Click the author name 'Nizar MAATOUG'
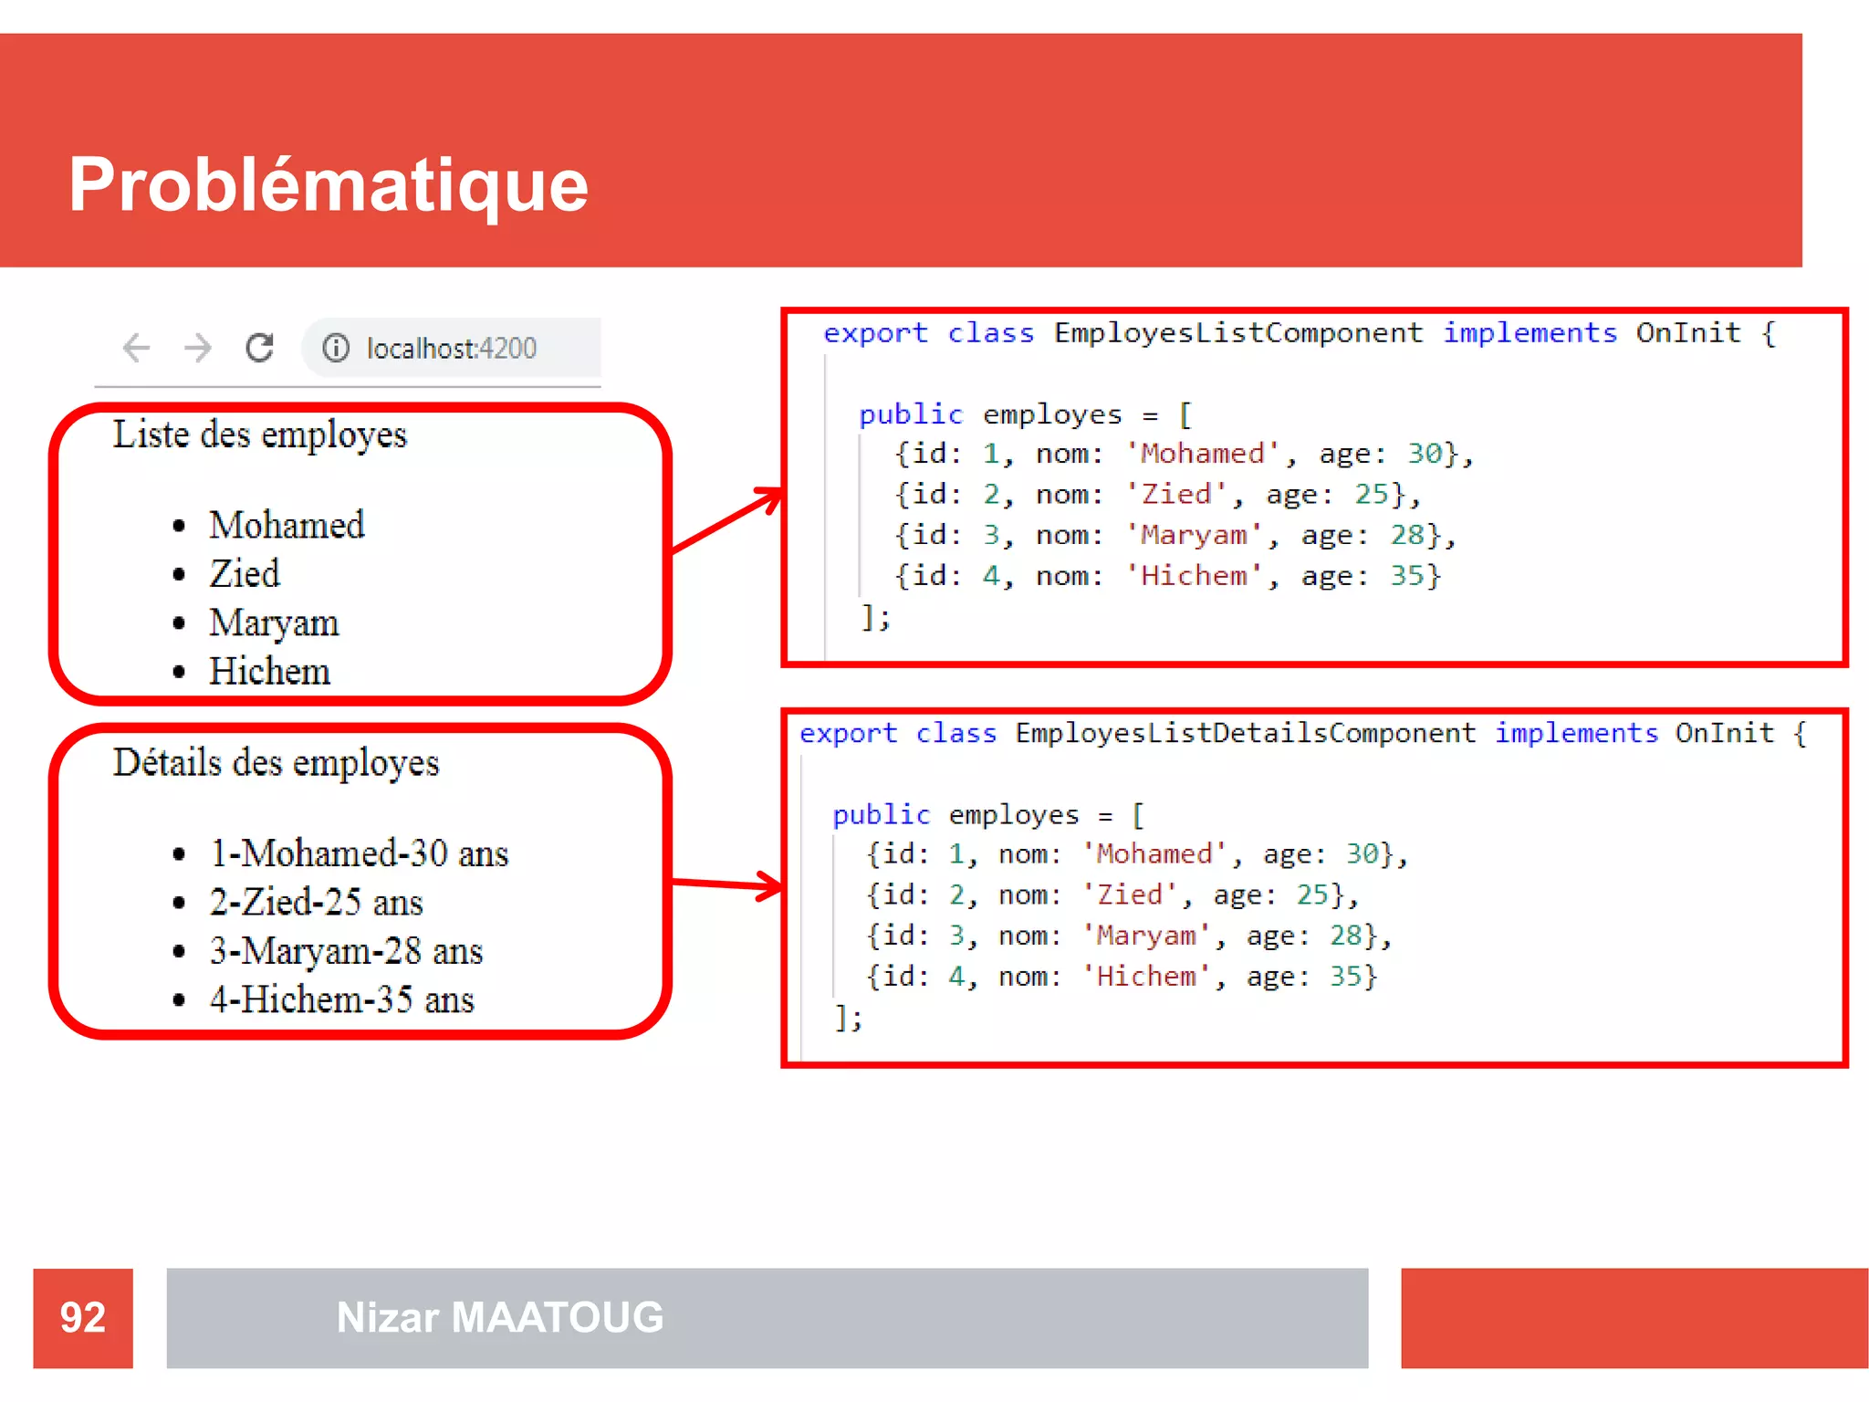The width and height of the screenshot is (1869, 1402). 500,1318
